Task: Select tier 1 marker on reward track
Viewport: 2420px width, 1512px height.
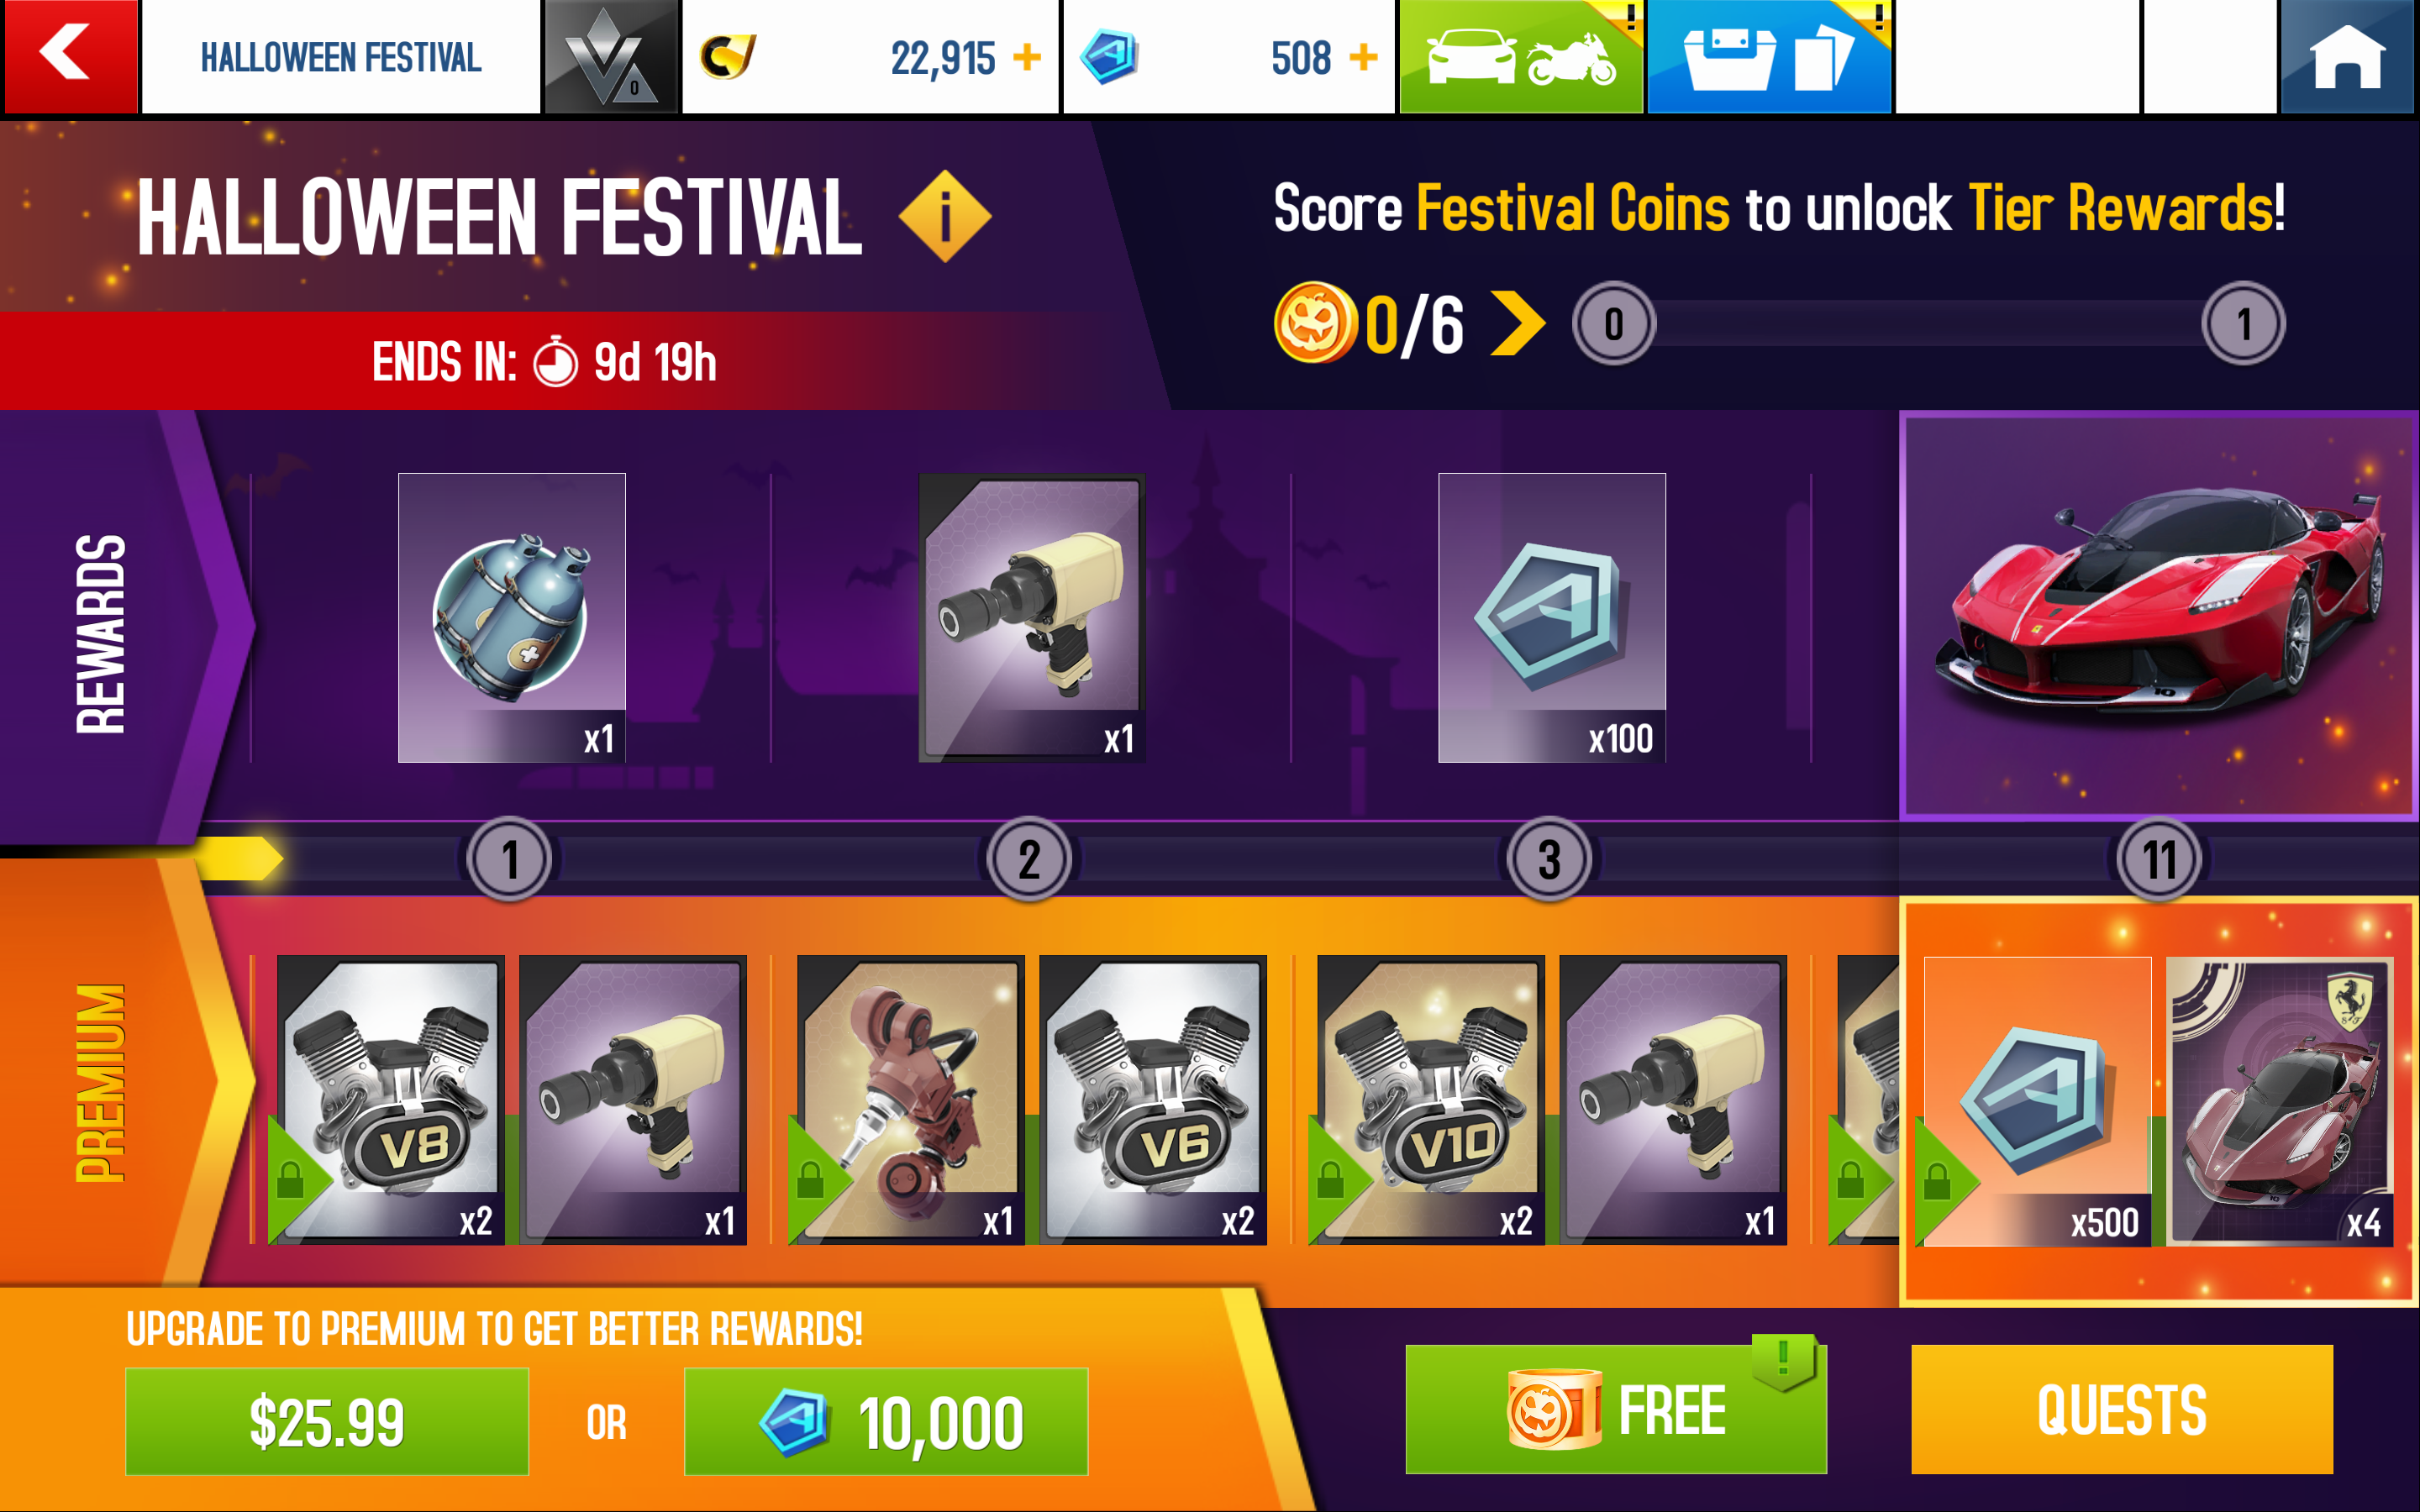Action: tap(510, 859)
